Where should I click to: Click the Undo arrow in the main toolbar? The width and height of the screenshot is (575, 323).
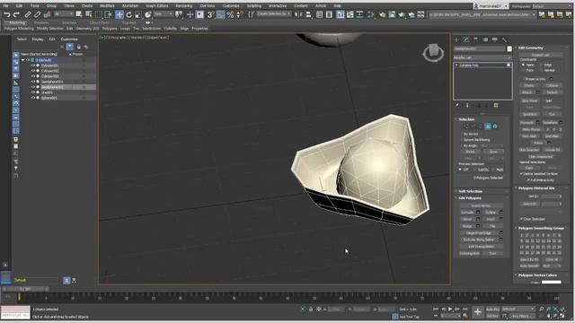pyautogui.click(x=7, y=14)
